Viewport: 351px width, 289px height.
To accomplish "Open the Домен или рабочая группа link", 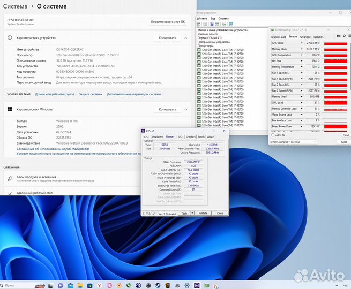I will (55, 94).
